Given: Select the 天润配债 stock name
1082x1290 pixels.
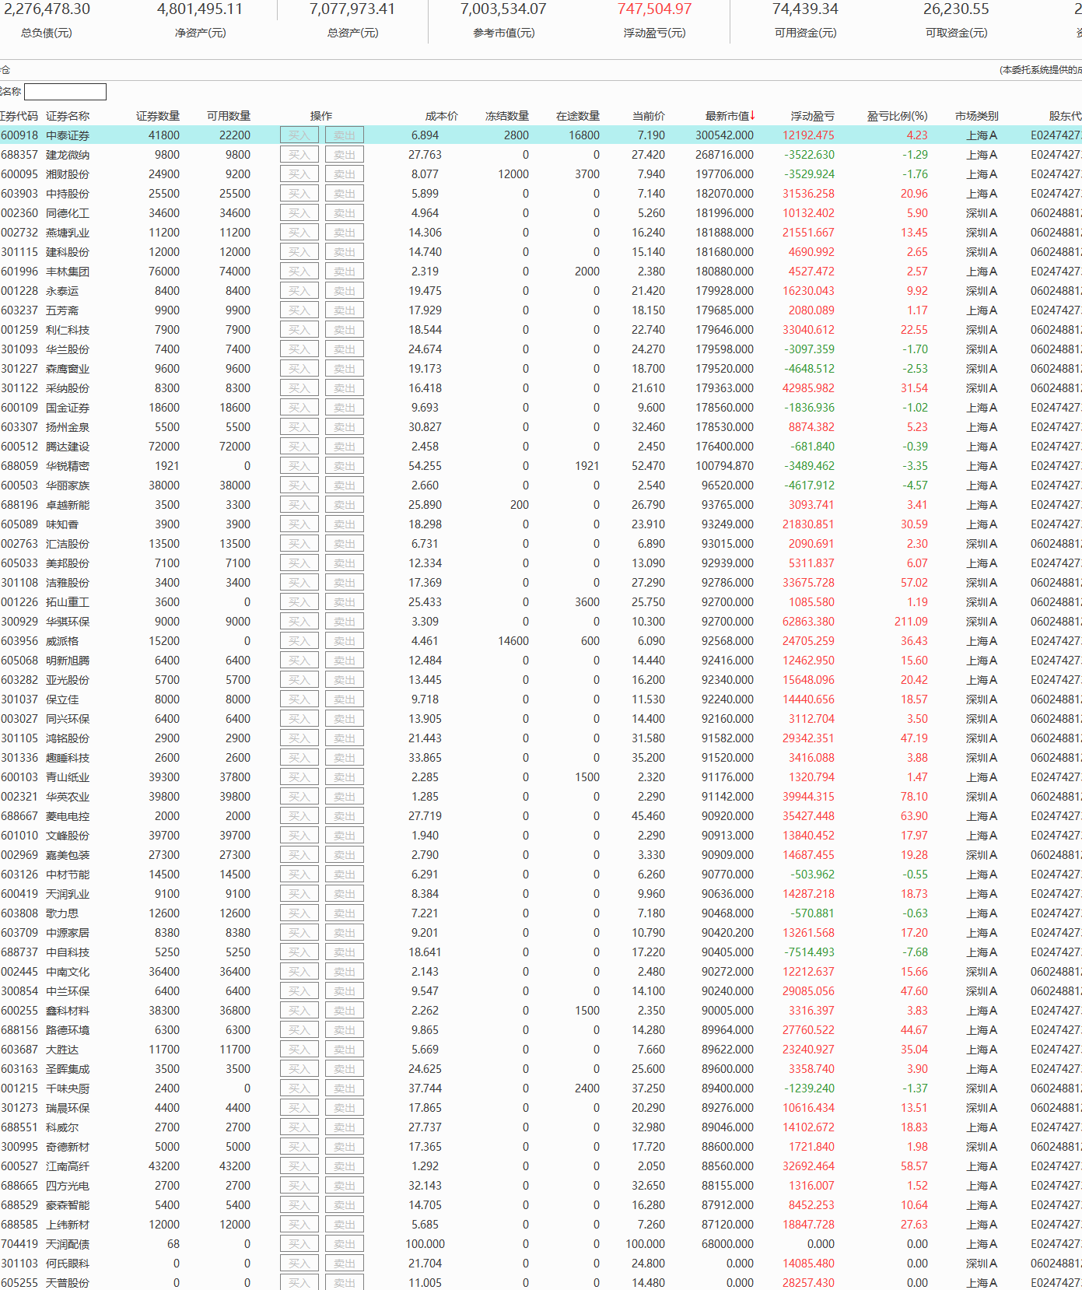Looking at the screenshot, I should [x=68, y=1244].
